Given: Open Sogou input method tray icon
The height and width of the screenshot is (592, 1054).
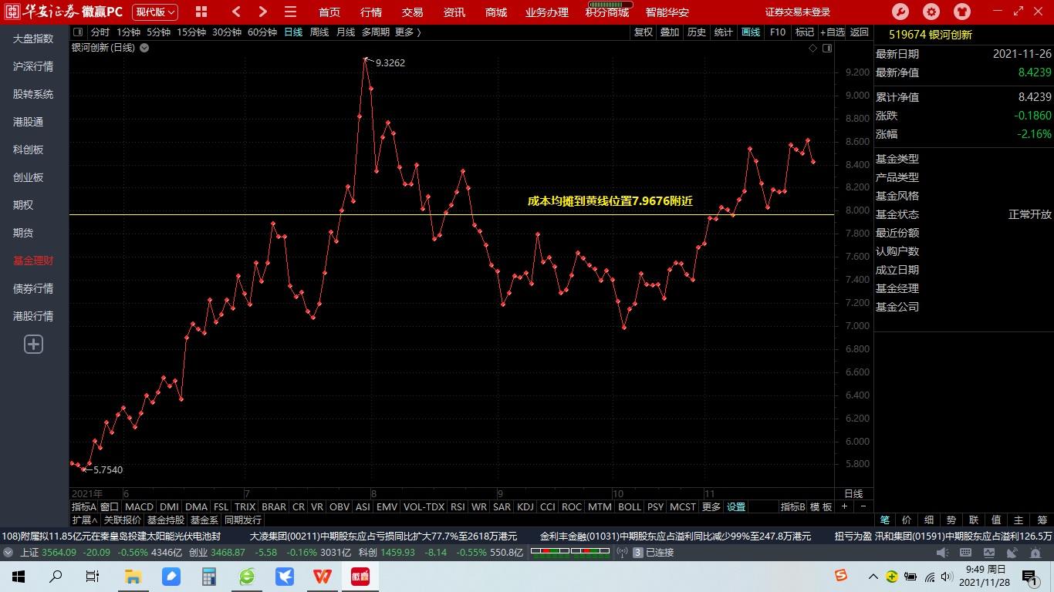Looking at the screenshot, I should pyautogui.click(x=840, y=576).
